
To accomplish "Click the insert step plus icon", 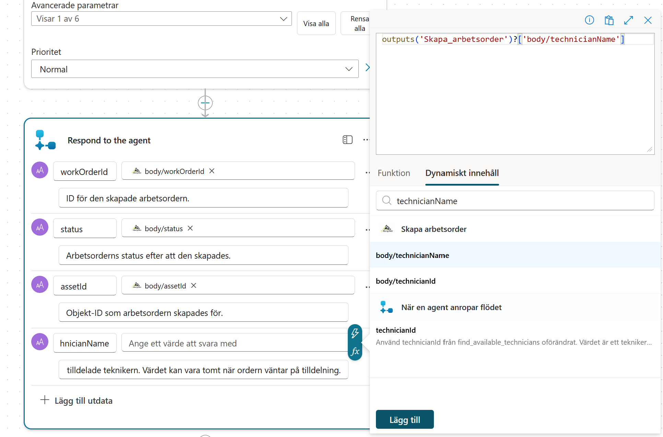I will pos(205,103).
